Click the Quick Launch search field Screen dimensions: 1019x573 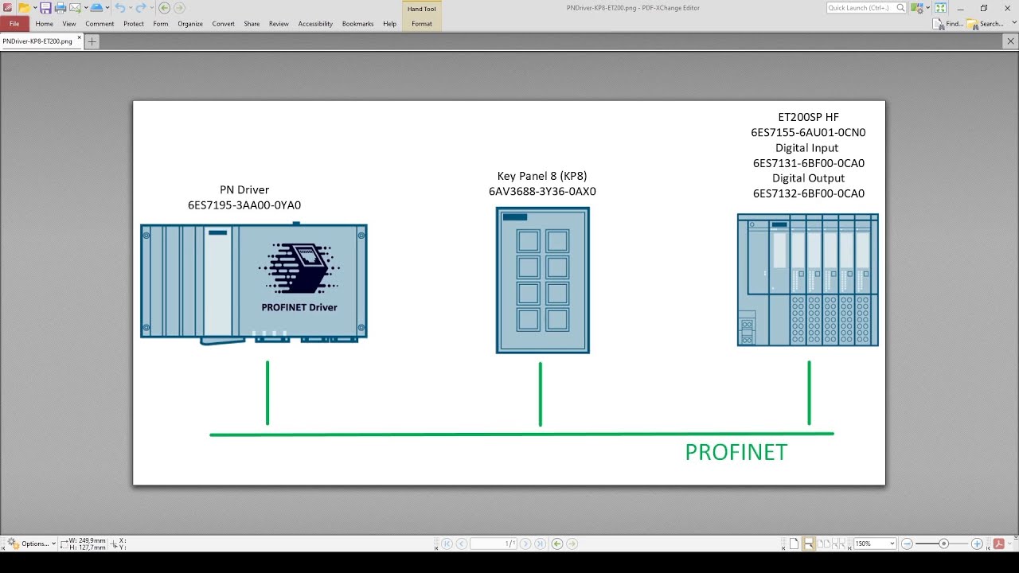pyautogui.click(x=866, y=8)
